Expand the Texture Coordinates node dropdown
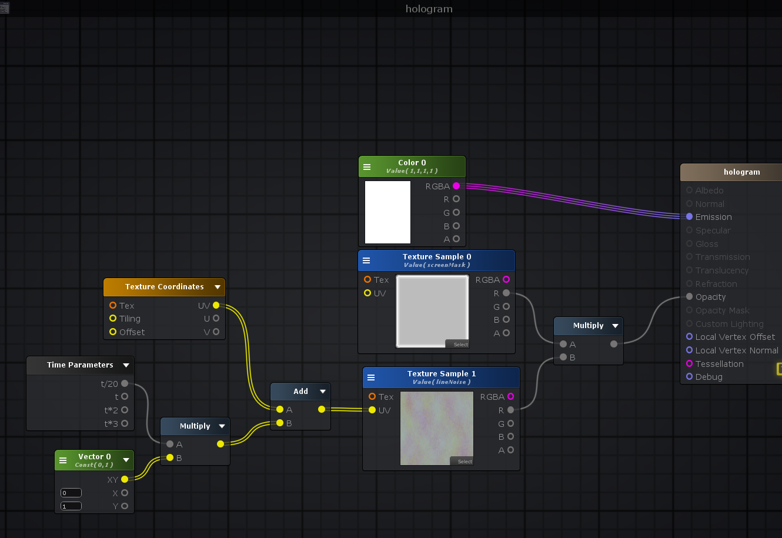Image resolution: width=782 pixels, height=538 pixels. tap(218, 287)
